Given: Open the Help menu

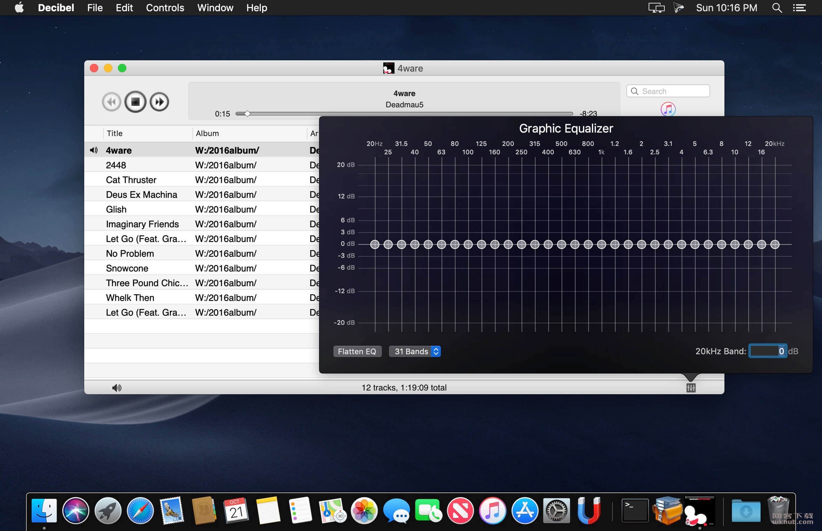Looking at the screenshot, I should pos(257,8).
